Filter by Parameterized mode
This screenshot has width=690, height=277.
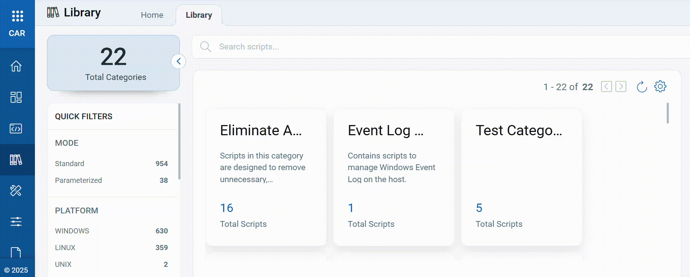(x=78, y=180)
